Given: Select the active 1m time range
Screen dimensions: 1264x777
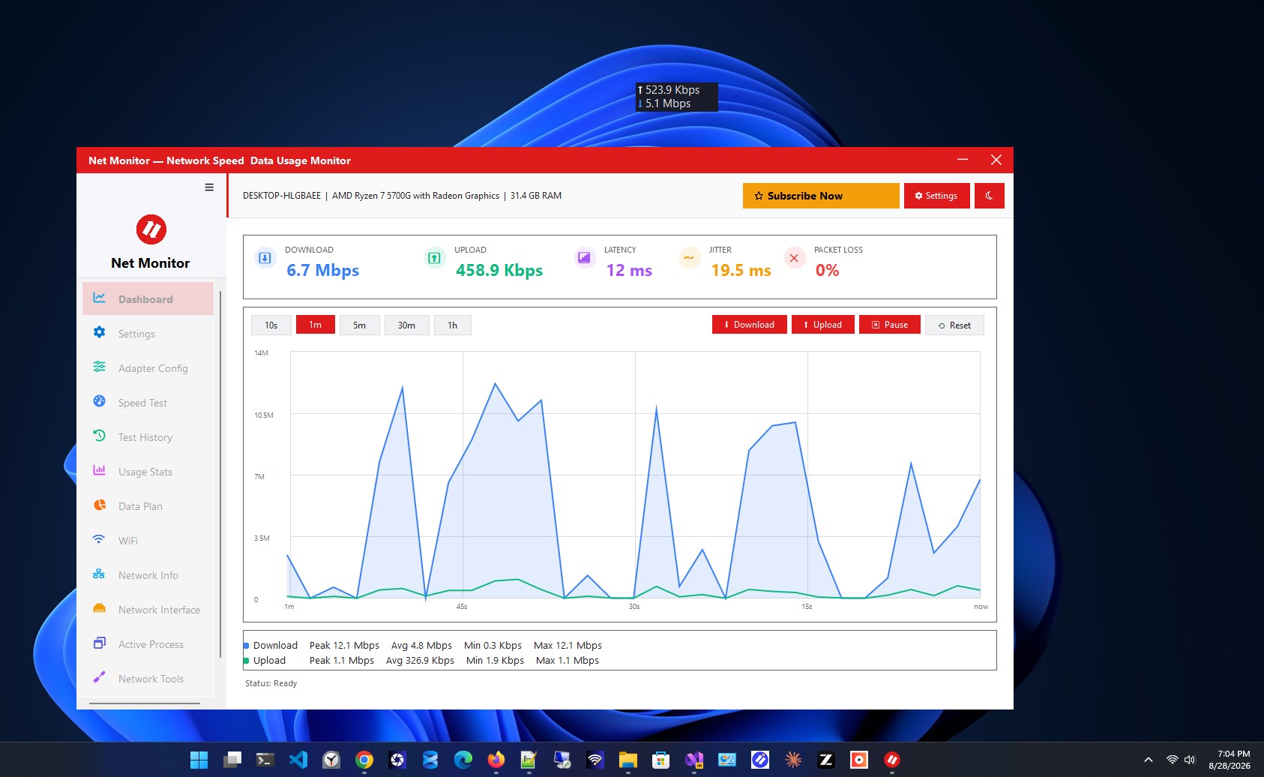Looking at the screenshot, I should [x=316, y=325].
